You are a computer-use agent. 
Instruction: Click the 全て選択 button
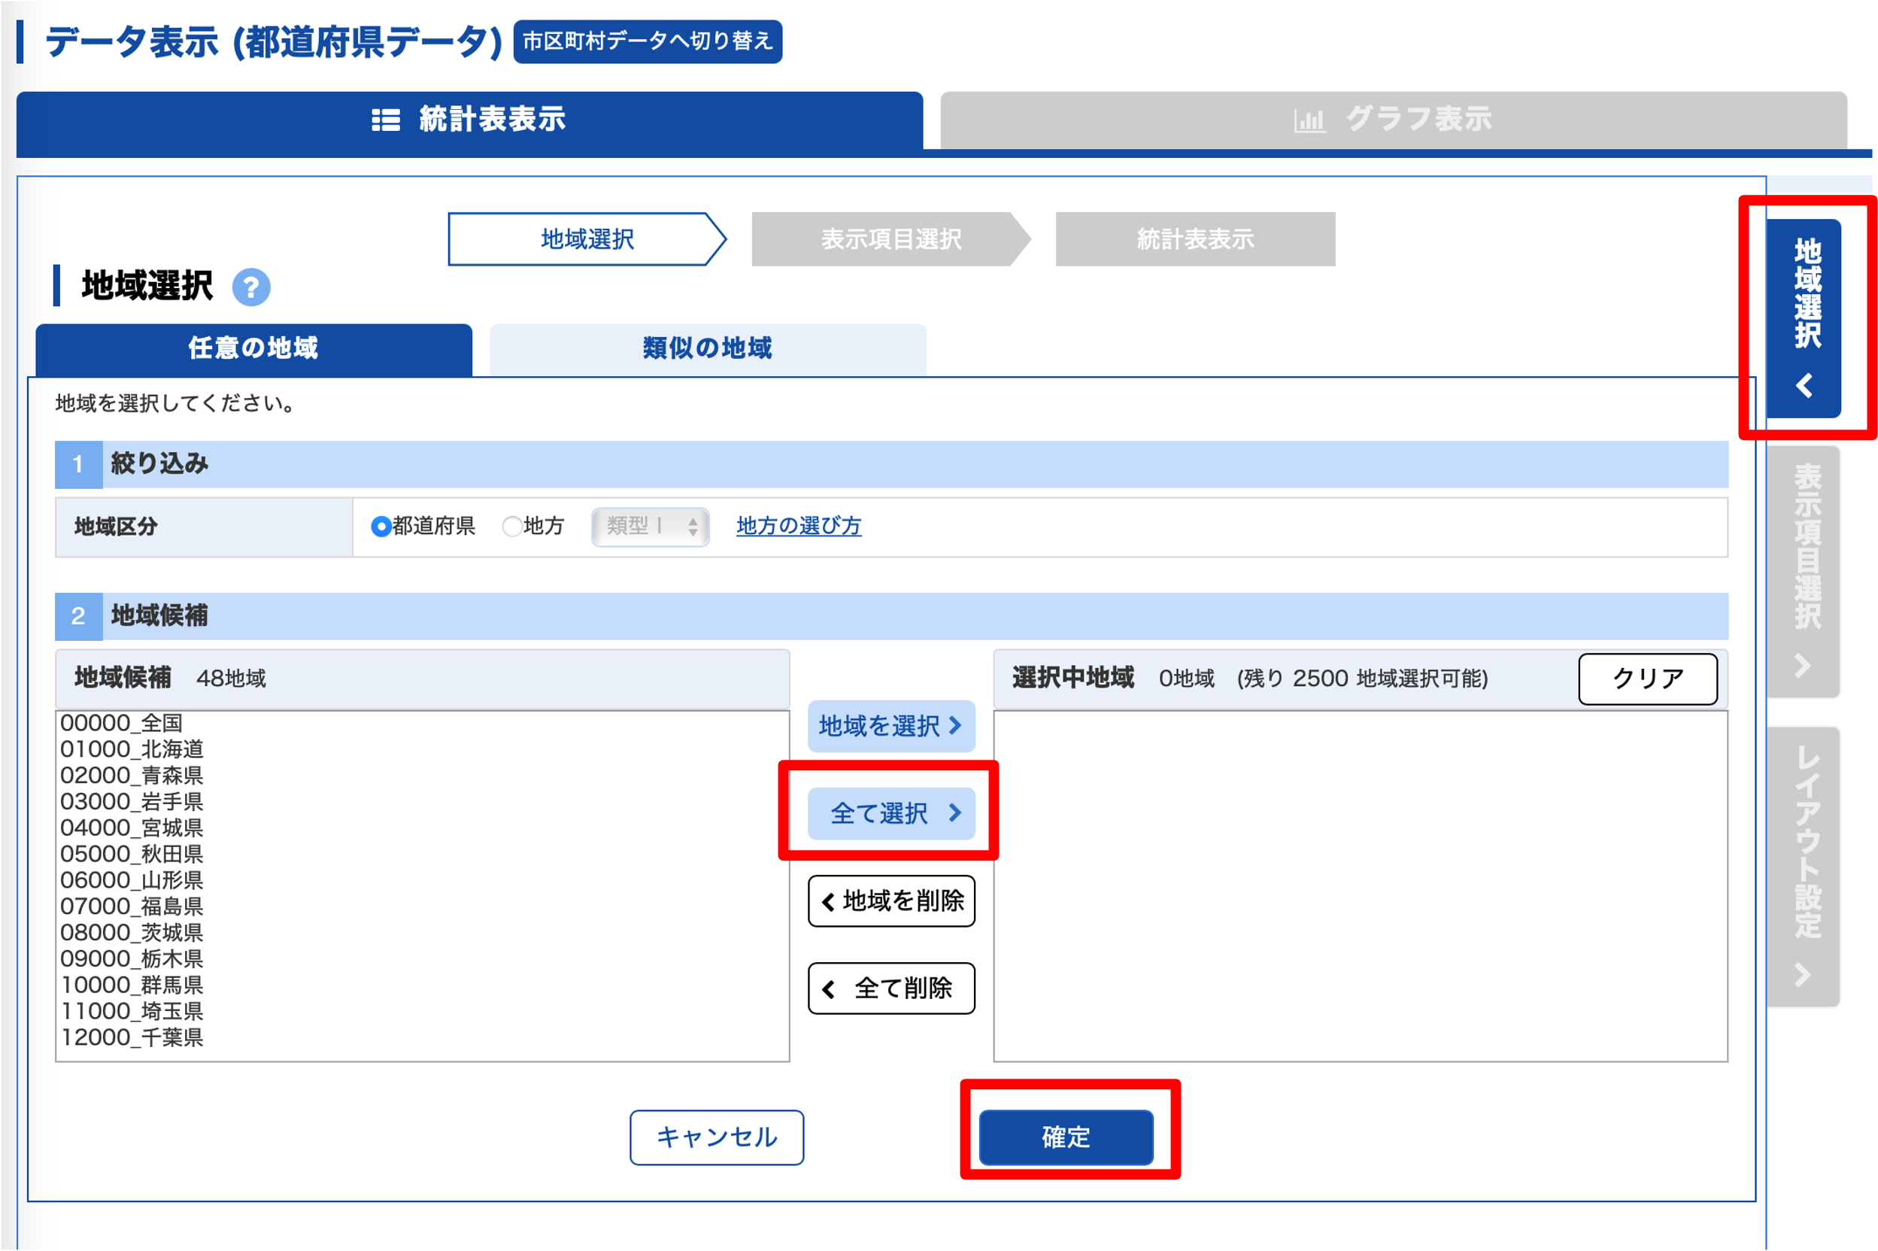point(890,813)
